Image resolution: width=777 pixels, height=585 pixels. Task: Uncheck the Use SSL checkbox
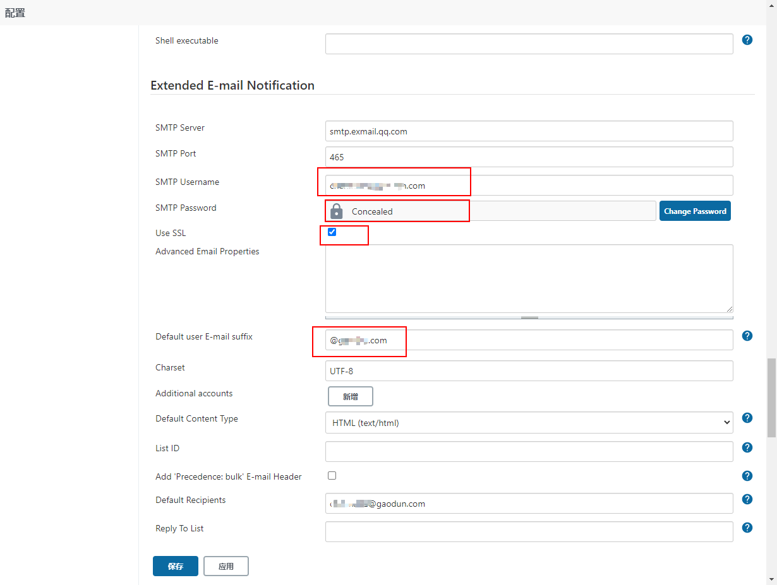point(332,232)
